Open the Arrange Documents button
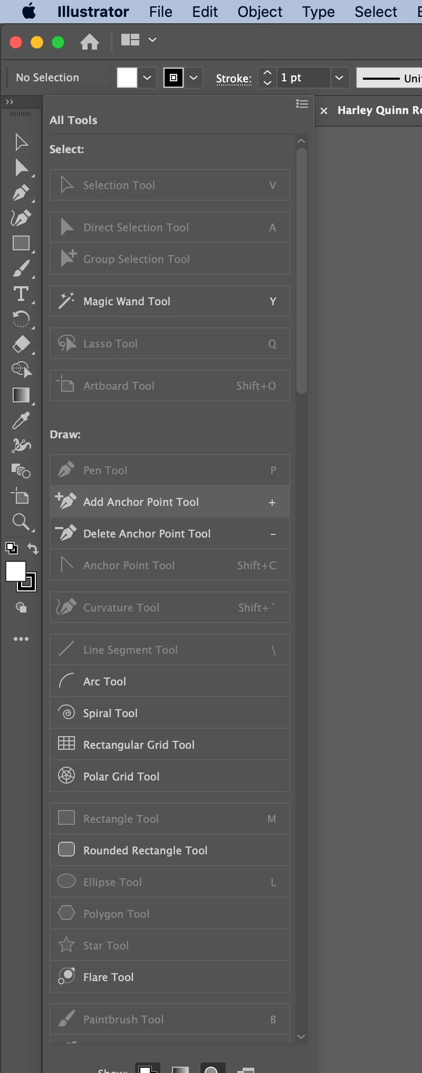The width and height of the screenshot is (422, 1073). click(130, 40)
